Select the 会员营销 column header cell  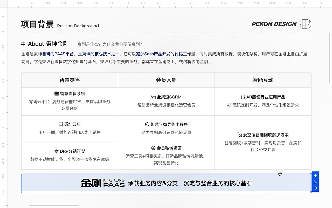click(x=166, y=80)
